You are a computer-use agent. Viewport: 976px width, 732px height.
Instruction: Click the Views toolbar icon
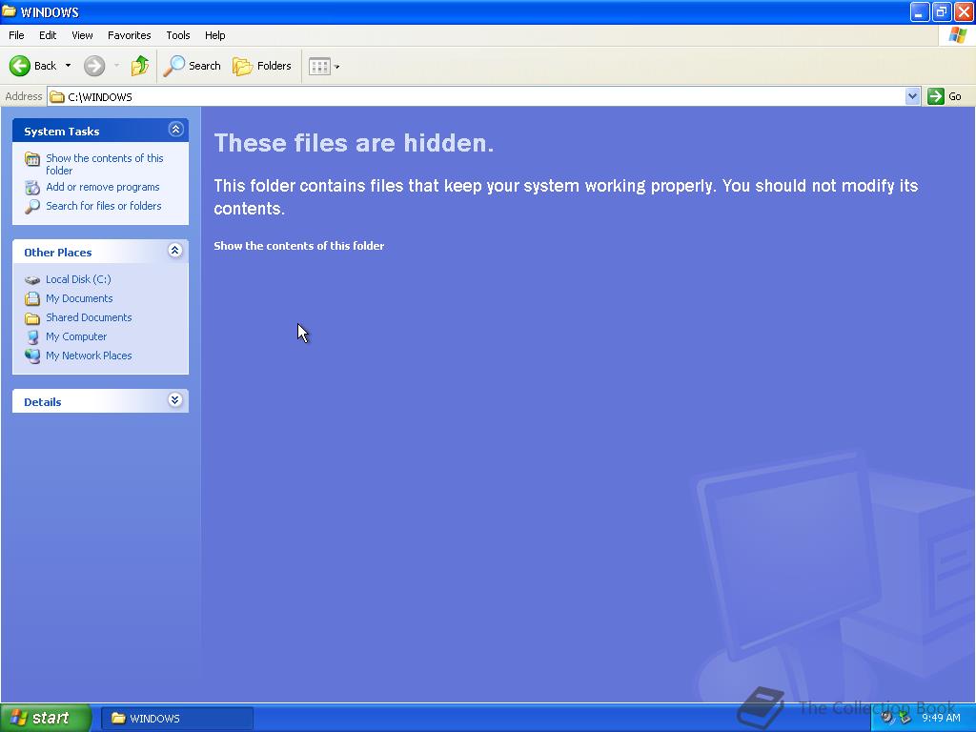[317, 66]
